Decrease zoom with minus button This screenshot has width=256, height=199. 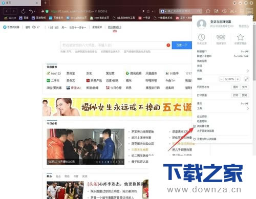[221, 79]
